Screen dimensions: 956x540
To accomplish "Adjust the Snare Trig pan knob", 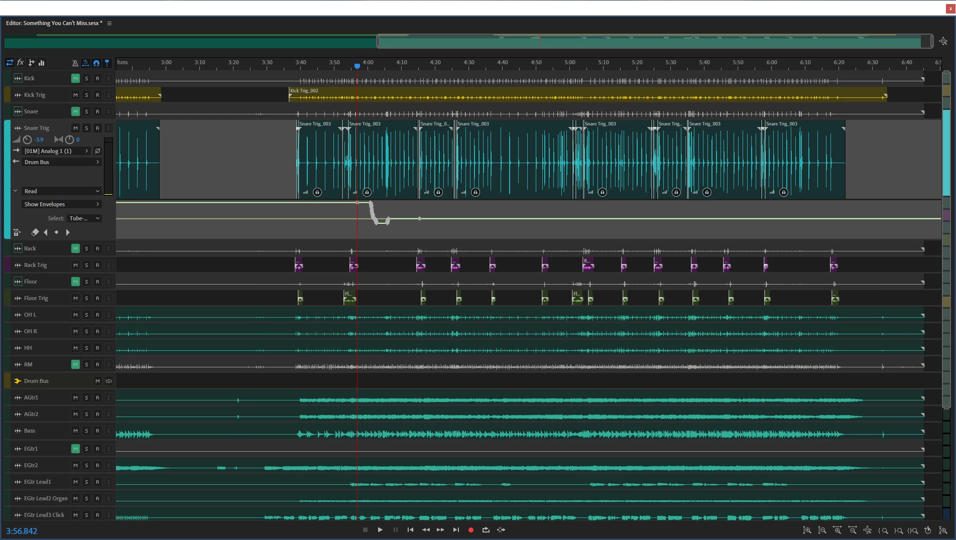I will (x=70, y=140).
